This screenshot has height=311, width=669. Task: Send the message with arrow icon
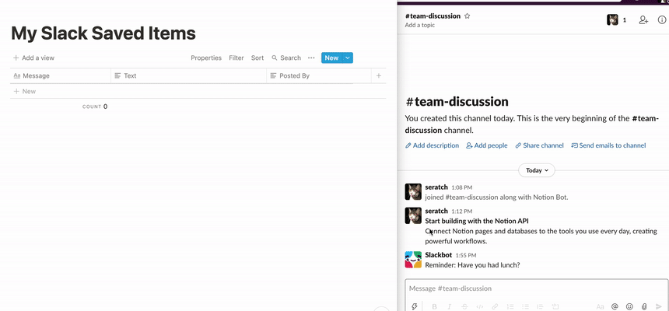click(659, 306)
